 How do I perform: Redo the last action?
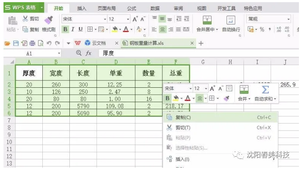pos(58,43)
